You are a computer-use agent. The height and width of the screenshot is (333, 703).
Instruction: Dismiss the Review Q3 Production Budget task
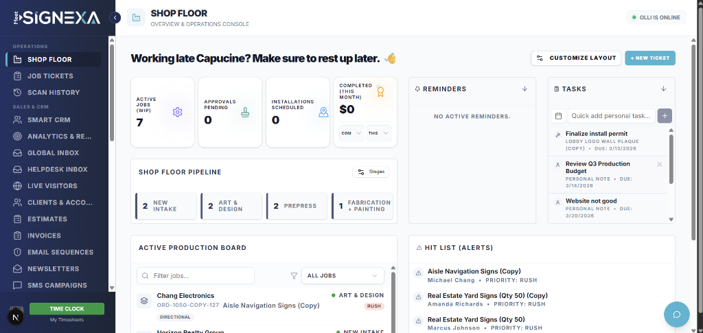point(660,164)
